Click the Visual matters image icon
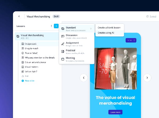Viewport: 159px width, 118px height. click(23, 67)
